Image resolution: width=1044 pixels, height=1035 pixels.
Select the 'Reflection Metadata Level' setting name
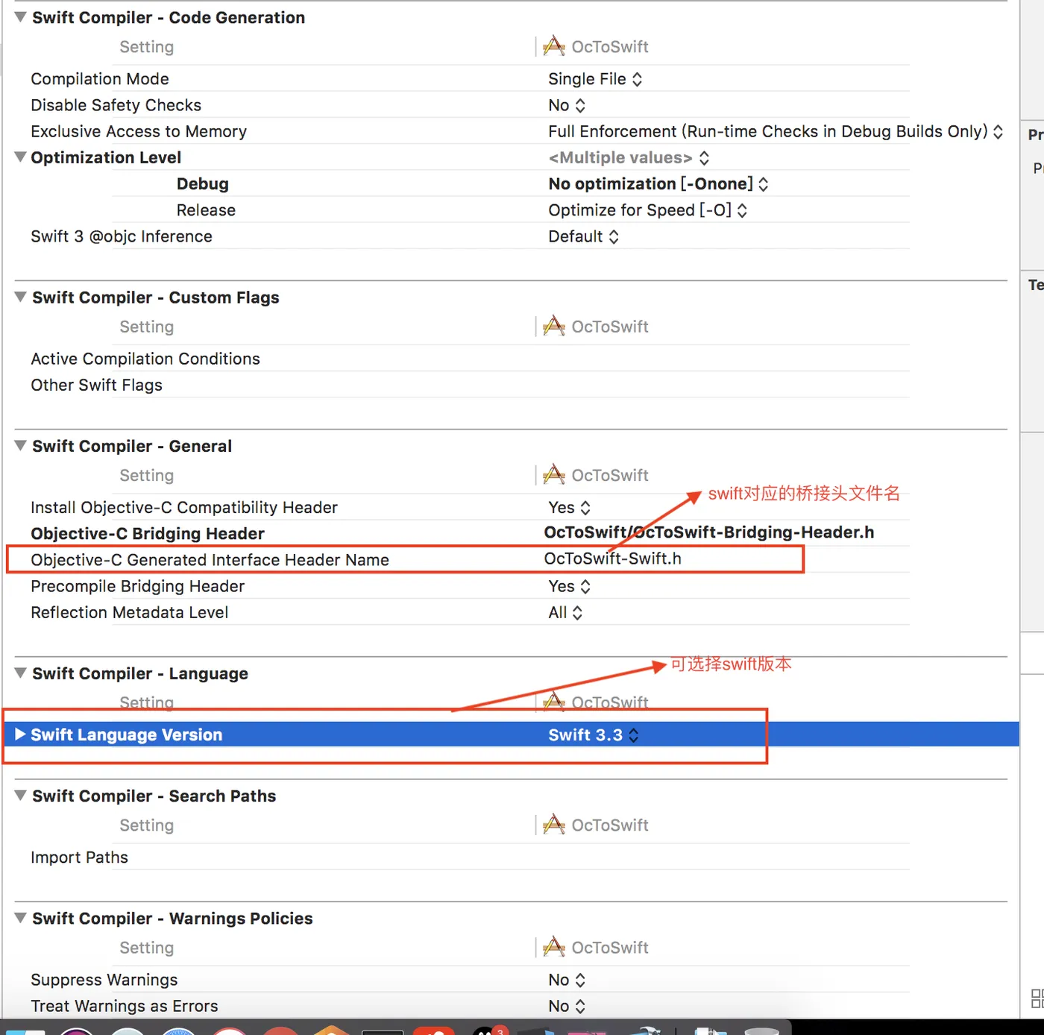point(129,612)
